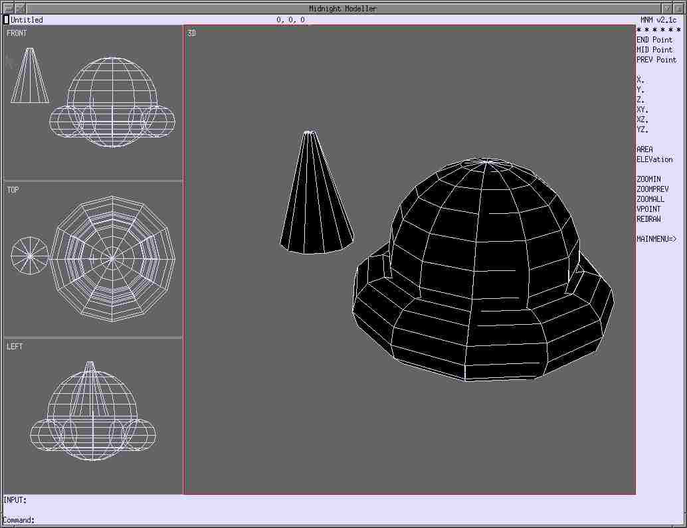Choose the XY. plane filter
This screenshot has height=528, width=687.
pyautogui.click(x=642, y=110)
